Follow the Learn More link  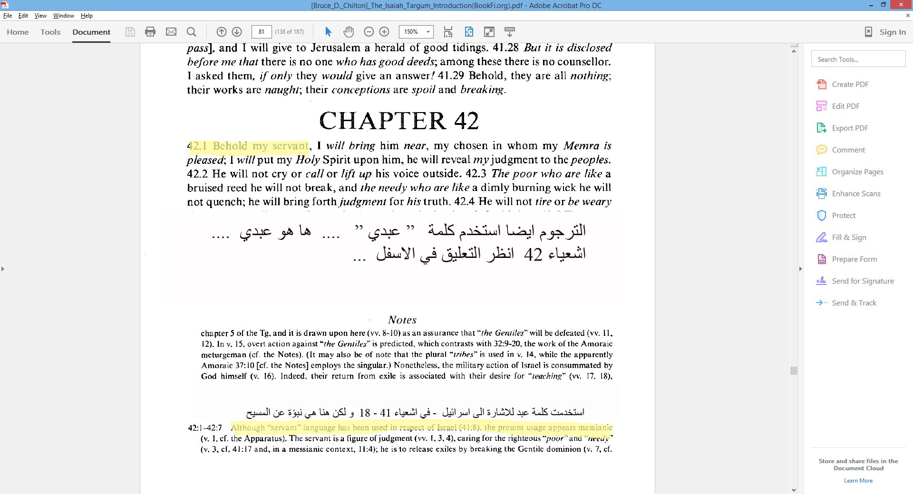point(858,480)
